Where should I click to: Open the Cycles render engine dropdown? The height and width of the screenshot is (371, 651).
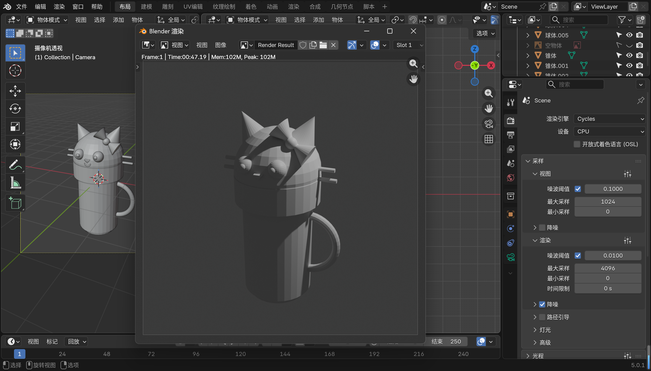tap(610, 119)
